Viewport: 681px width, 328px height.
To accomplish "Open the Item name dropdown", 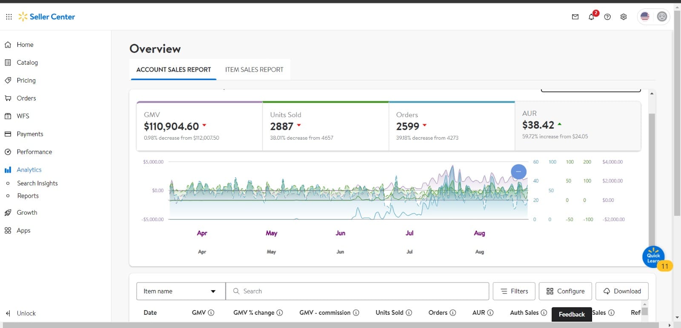I will (x=181, y=291).
